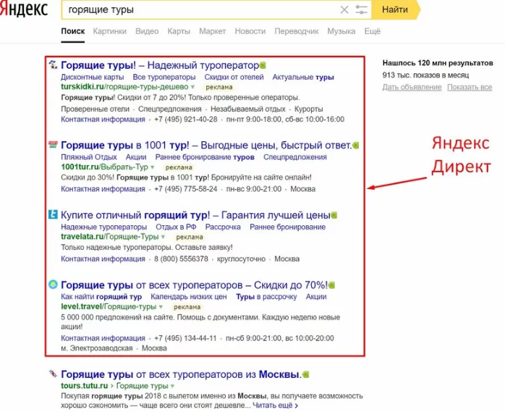Open Дисконтные карты sitelink
This screenshot has width=505, height=412.
[93, 77]
